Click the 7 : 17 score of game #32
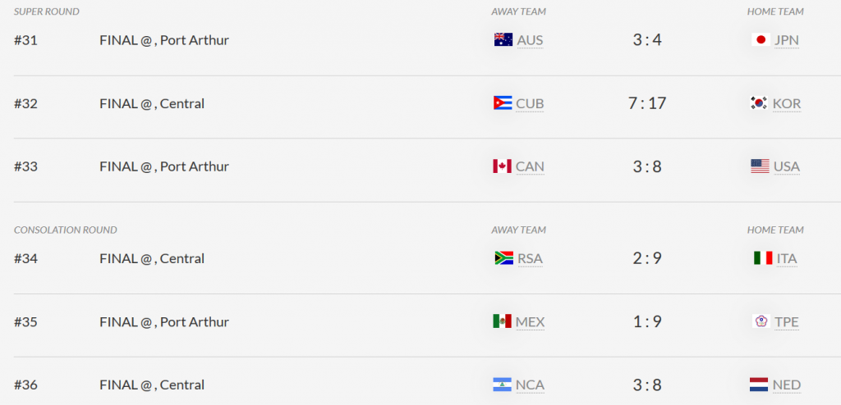 647,102
